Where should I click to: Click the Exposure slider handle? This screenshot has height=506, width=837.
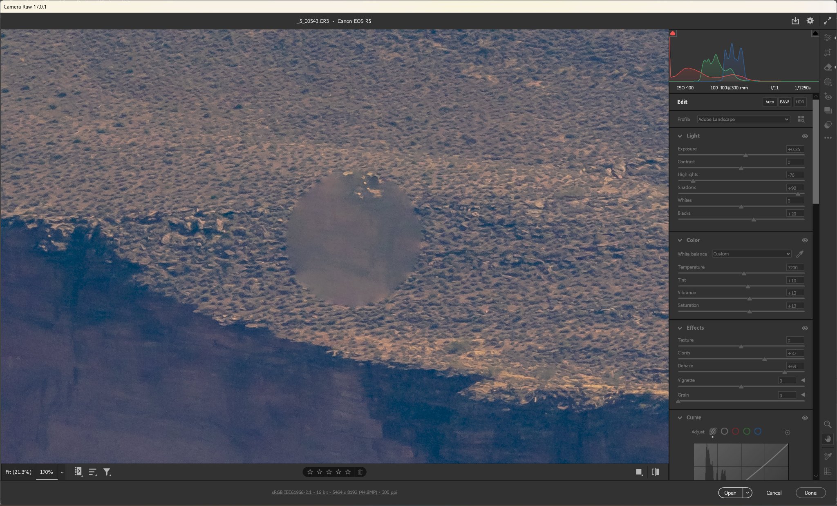tap(745, 155)
